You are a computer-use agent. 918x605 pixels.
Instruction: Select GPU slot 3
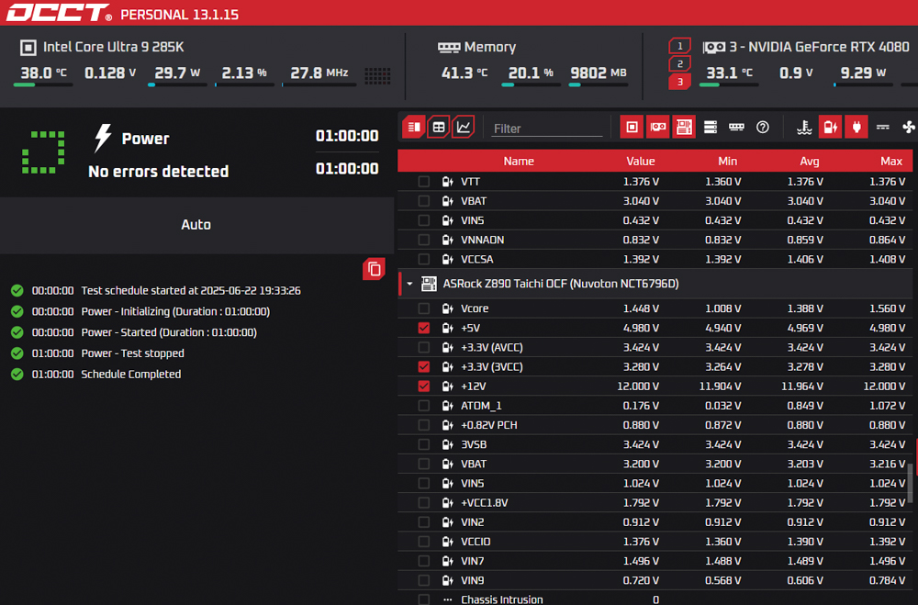point(679,82)
